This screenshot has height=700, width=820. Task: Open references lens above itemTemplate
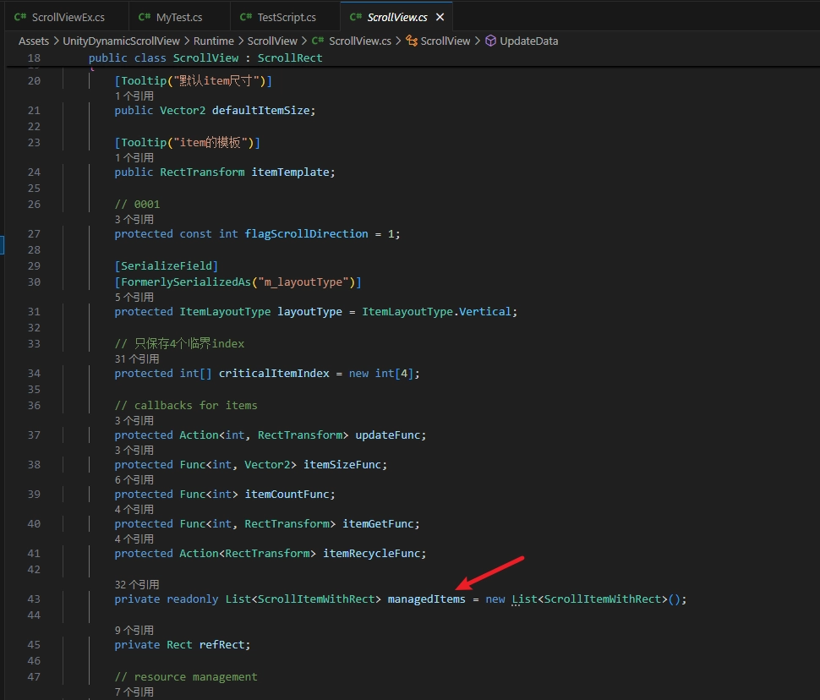(x=134, y=158)
